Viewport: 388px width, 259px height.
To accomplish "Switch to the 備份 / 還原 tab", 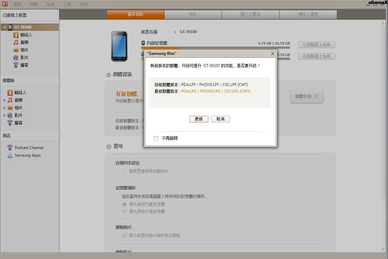I will coord(308,14).
